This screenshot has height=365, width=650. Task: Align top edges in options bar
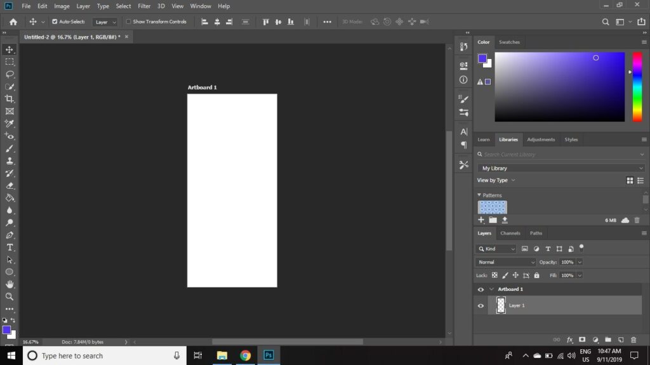point(266,22)
